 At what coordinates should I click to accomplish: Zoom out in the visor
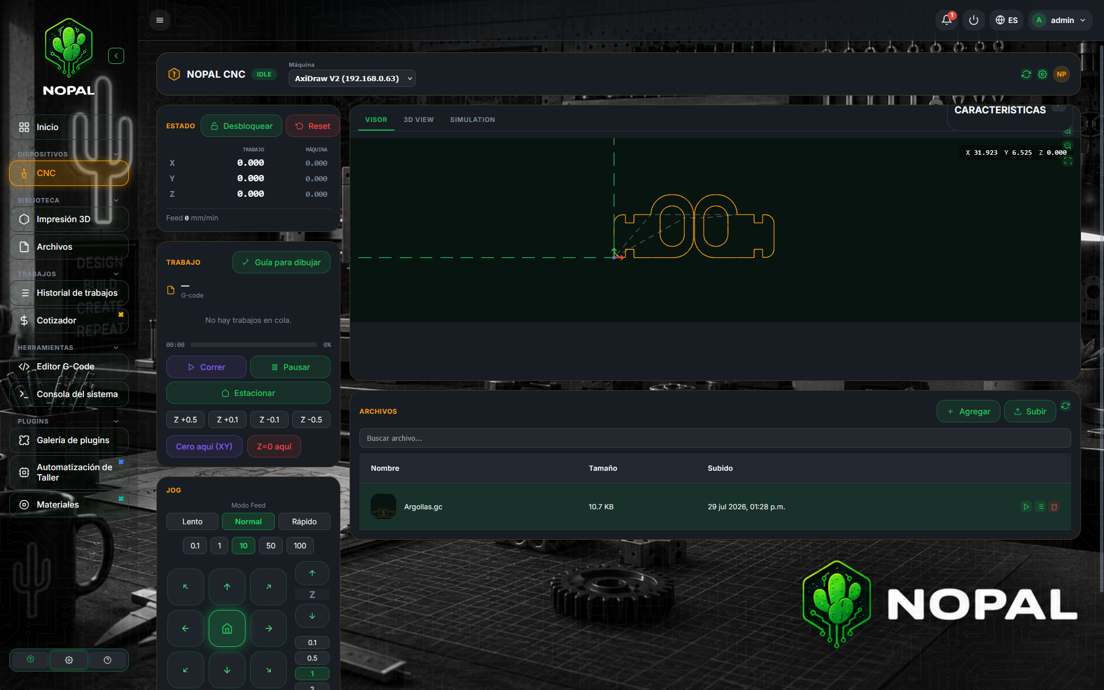pos(1068,146)
